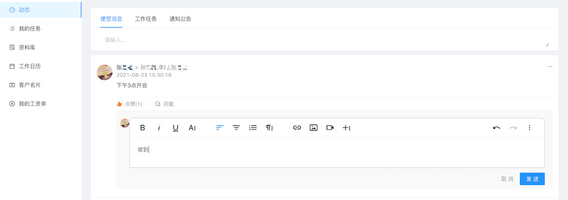Insert a link using the chain icon

click(297, 127)
